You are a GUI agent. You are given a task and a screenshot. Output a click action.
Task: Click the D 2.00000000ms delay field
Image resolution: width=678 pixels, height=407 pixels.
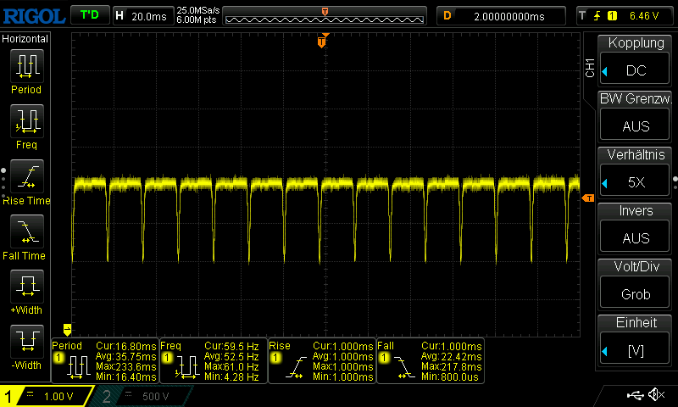click(501, 16)
